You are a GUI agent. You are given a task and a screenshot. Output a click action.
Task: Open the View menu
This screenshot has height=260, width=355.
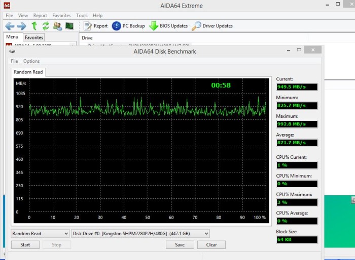point(23,15)
